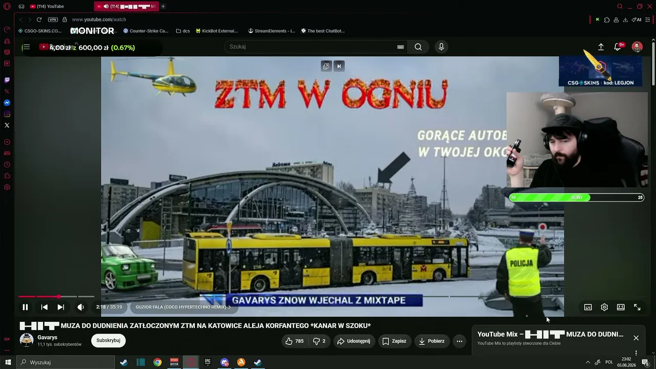Open the Windows Start menu
The image size is (656, 369).
coord(8,362)
